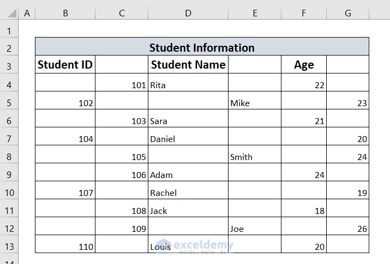The height and width of the screenshot is (264, 390).
Task: Select the Student Information title cell
Action: click(x=202, y=48)
